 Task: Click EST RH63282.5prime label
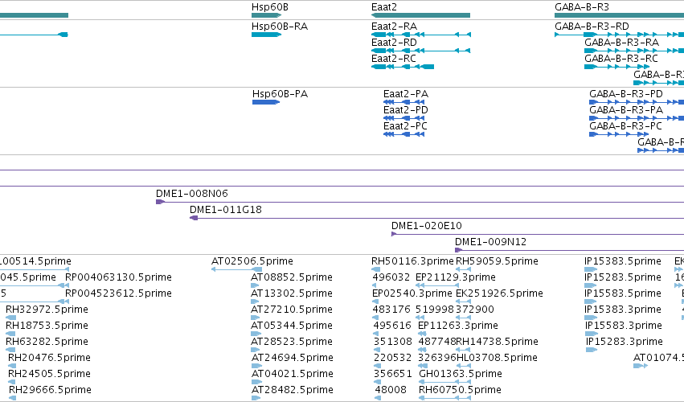tap(47, 342)
